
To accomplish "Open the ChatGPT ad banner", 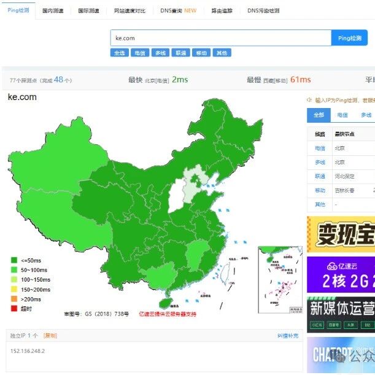I will tap(341, 355).
